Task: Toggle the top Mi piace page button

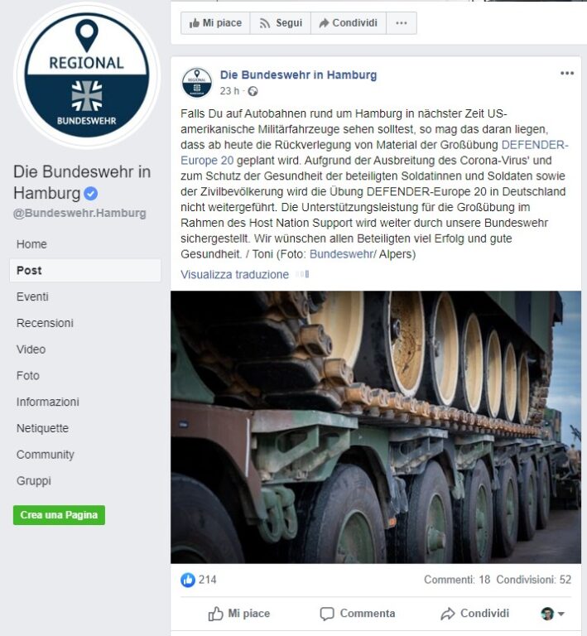Action: [x=215, y=22]
